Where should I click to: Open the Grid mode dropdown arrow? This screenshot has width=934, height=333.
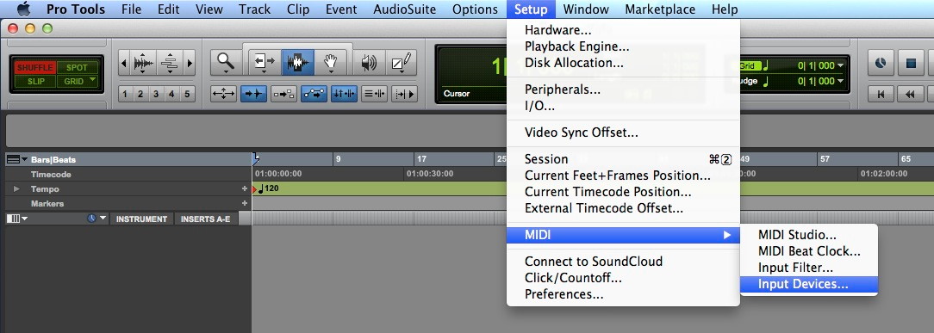[92, 80]
